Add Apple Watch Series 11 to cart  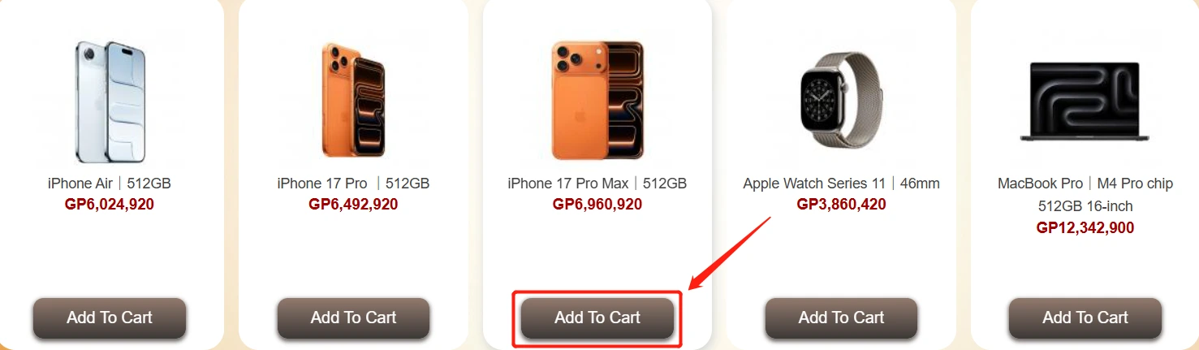click(841, 318)
